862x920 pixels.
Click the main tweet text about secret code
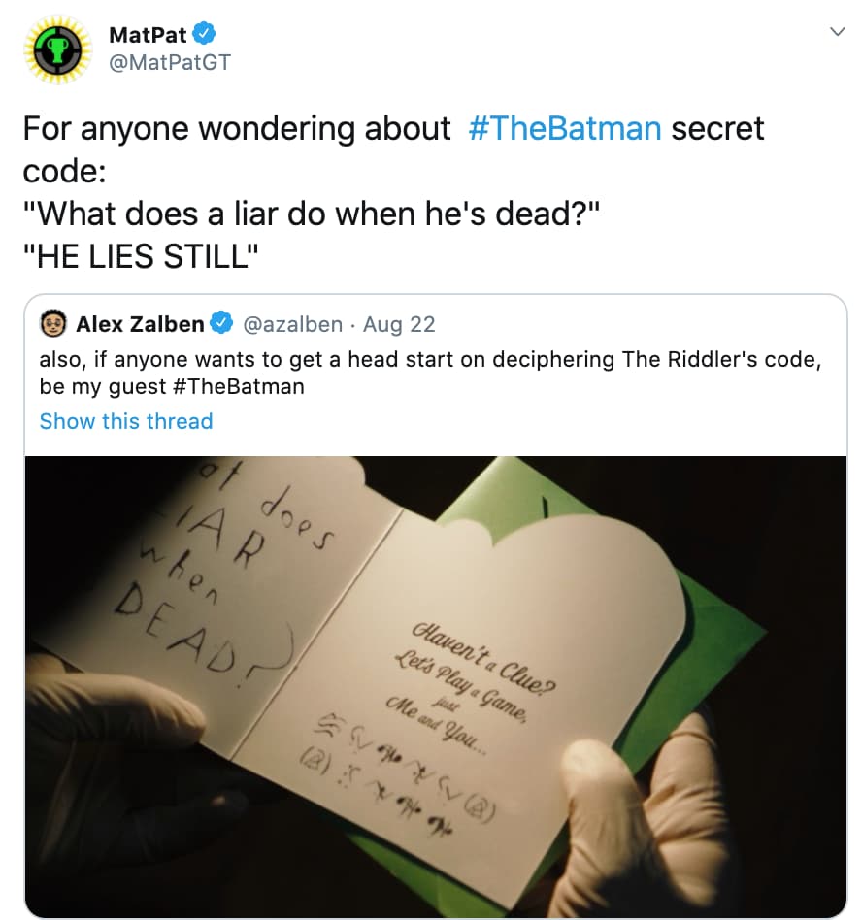tap(393, 192)
